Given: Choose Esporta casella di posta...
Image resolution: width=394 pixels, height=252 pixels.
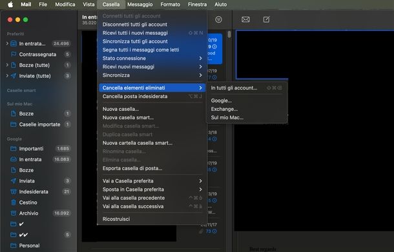Looking at the screenshot, I should point(152,168).
